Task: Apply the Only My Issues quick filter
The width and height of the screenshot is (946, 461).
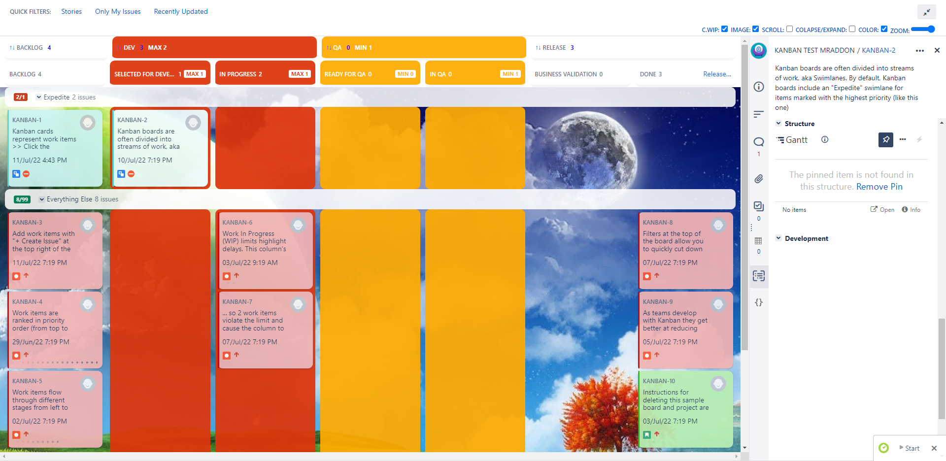Action: (x=118, y=11)
